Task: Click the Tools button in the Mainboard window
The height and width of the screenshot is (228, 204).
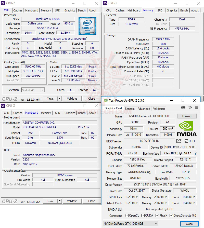Action: tap(50, 201)
